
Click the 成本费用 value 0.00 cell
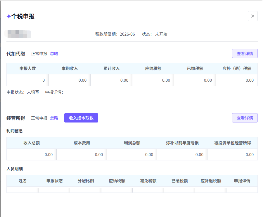[82, 155]
